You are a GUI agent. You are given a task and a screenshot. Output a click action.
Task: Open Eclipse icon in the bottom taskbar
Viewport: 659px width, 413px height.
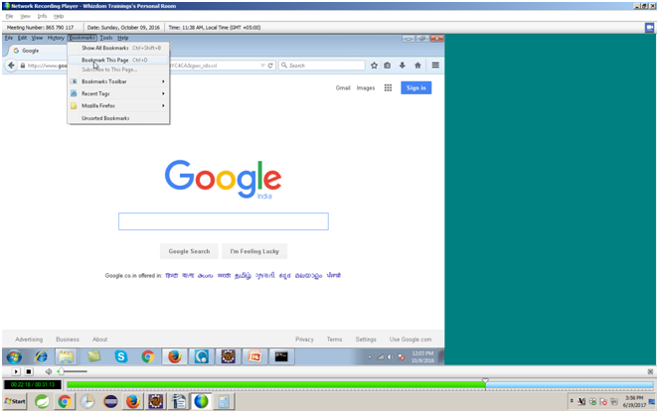pos(110,402)
